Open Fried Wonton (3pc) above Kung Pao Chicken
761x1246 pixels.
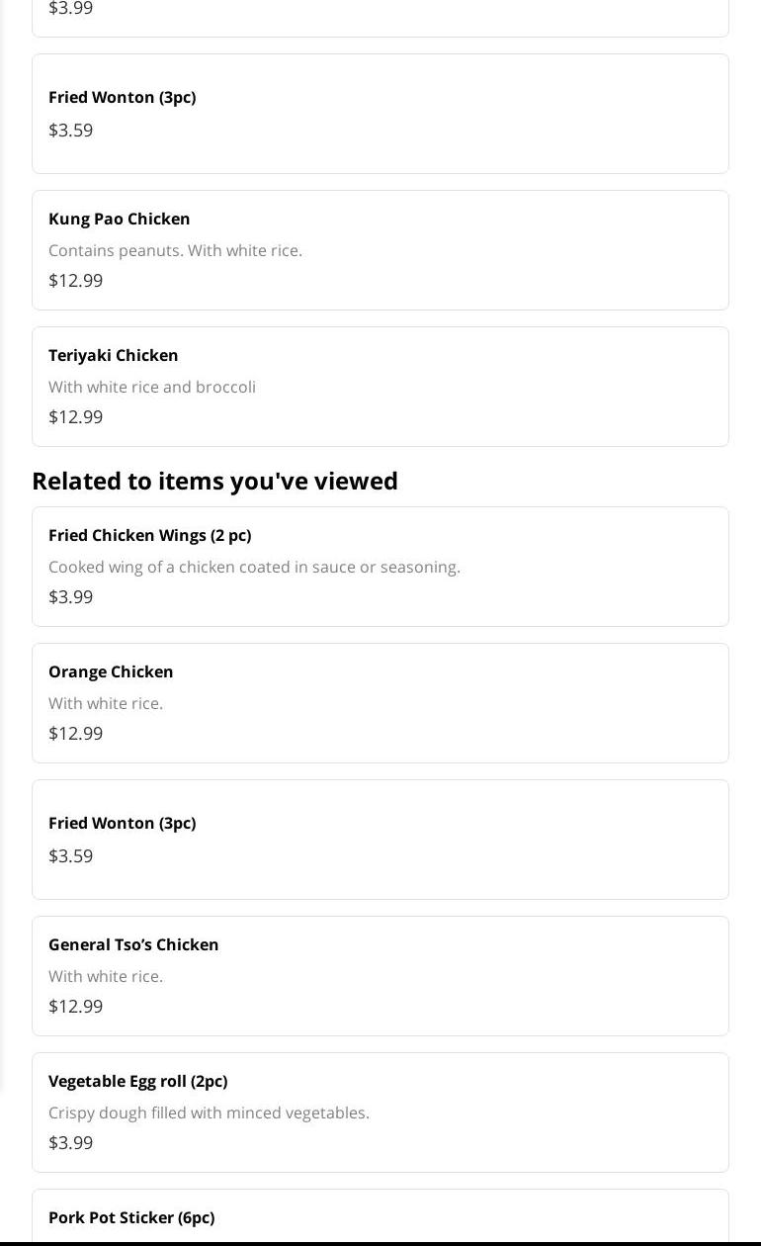123,97
